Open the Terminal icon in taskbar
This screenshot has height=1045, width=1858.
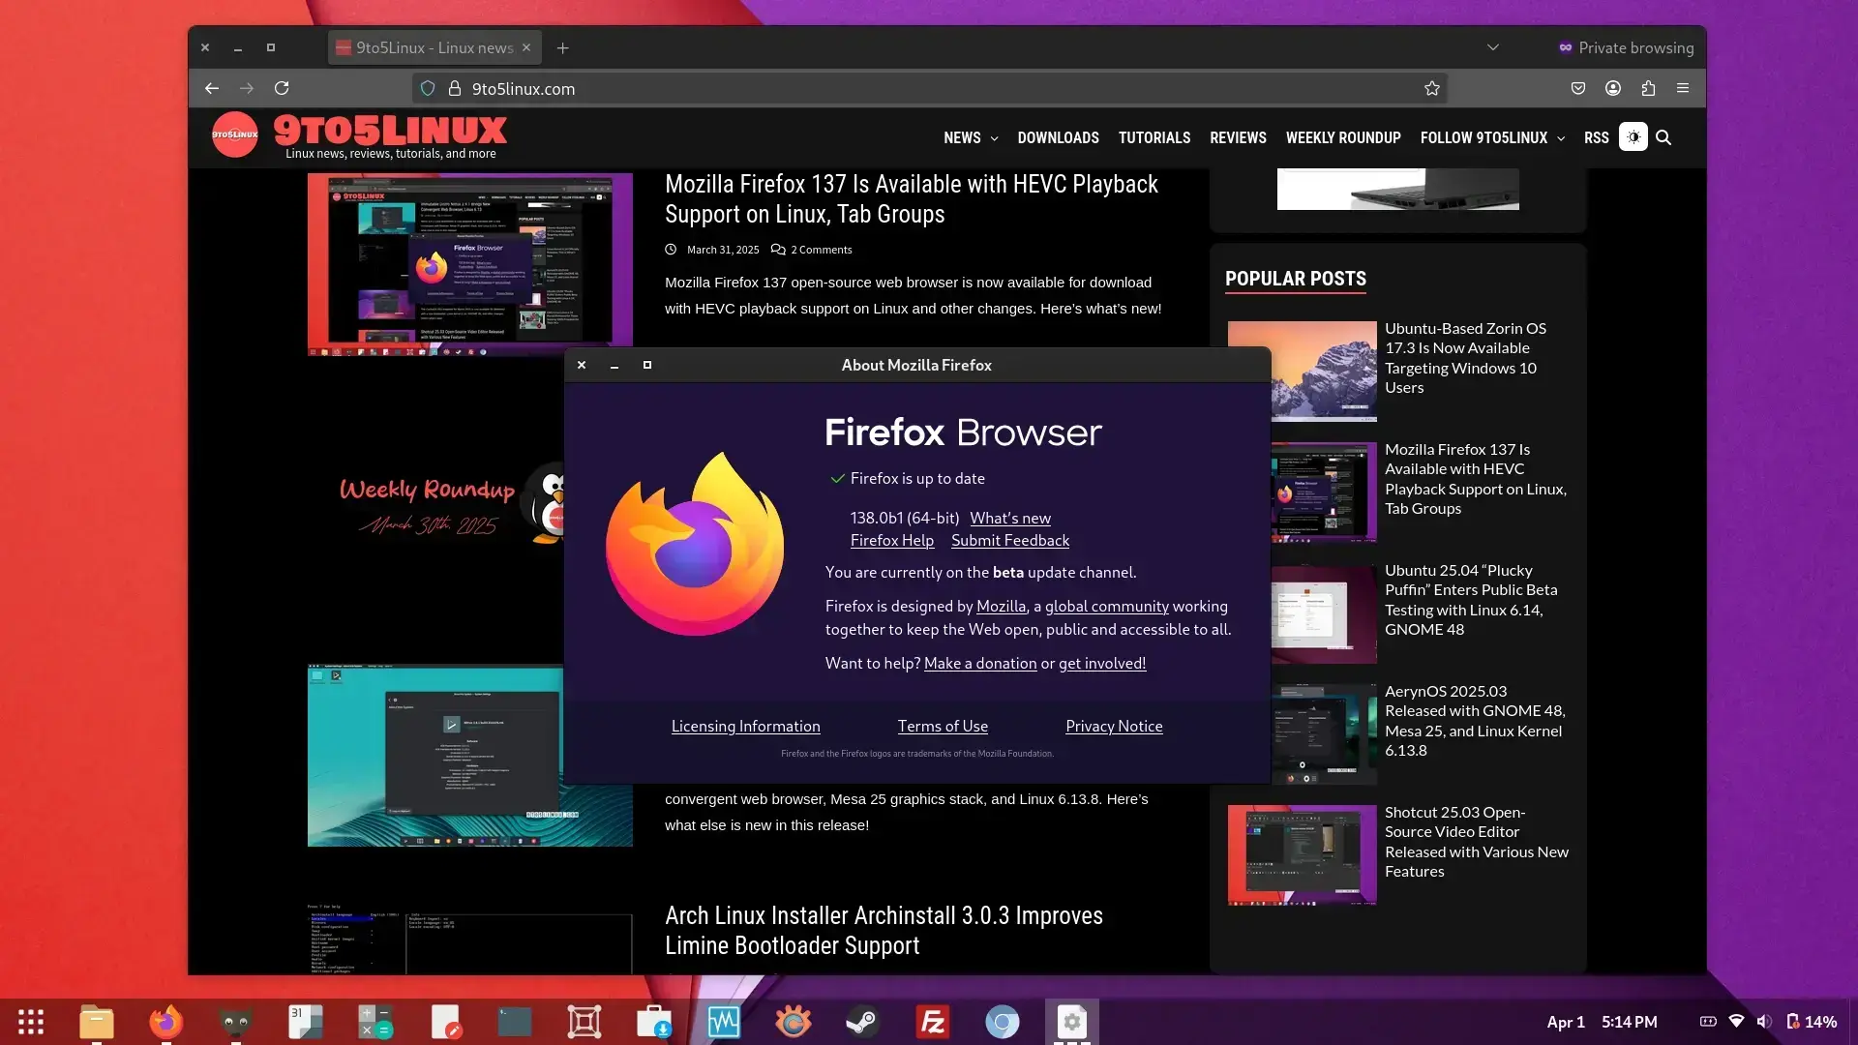[x=515, y=1022]
